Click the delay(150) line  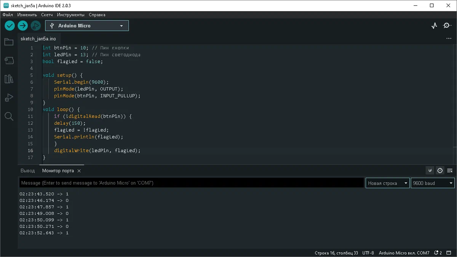tap(70, 123)
